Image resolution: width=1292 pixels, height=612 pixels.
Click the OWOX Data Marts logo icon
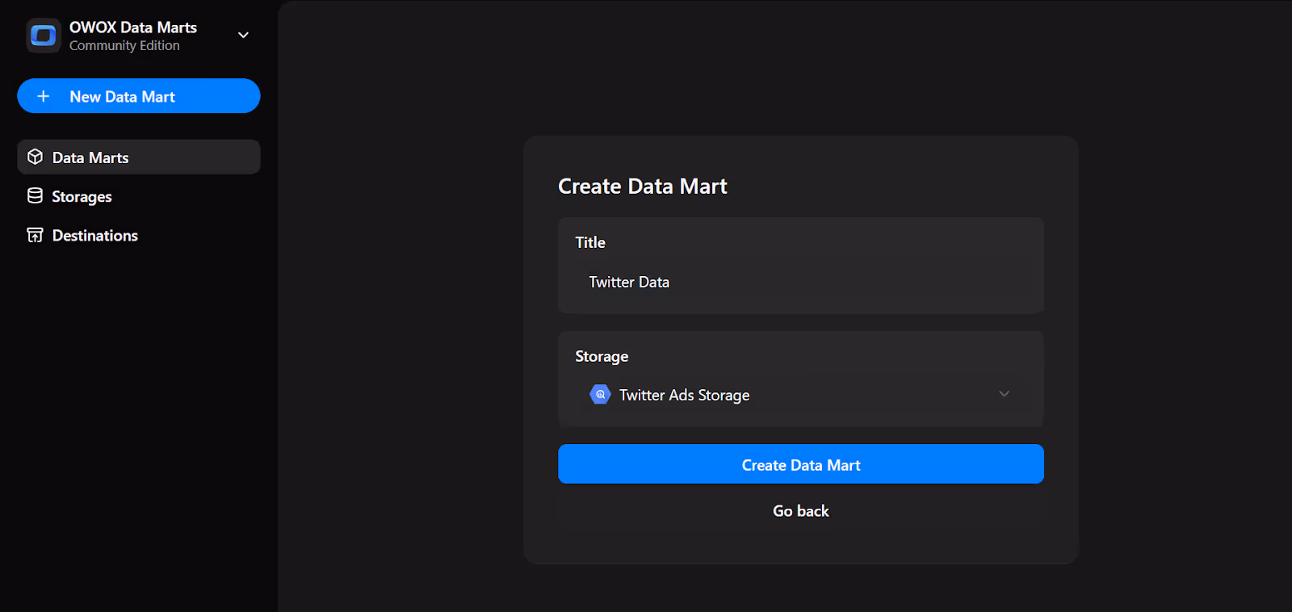coord(43,36)
